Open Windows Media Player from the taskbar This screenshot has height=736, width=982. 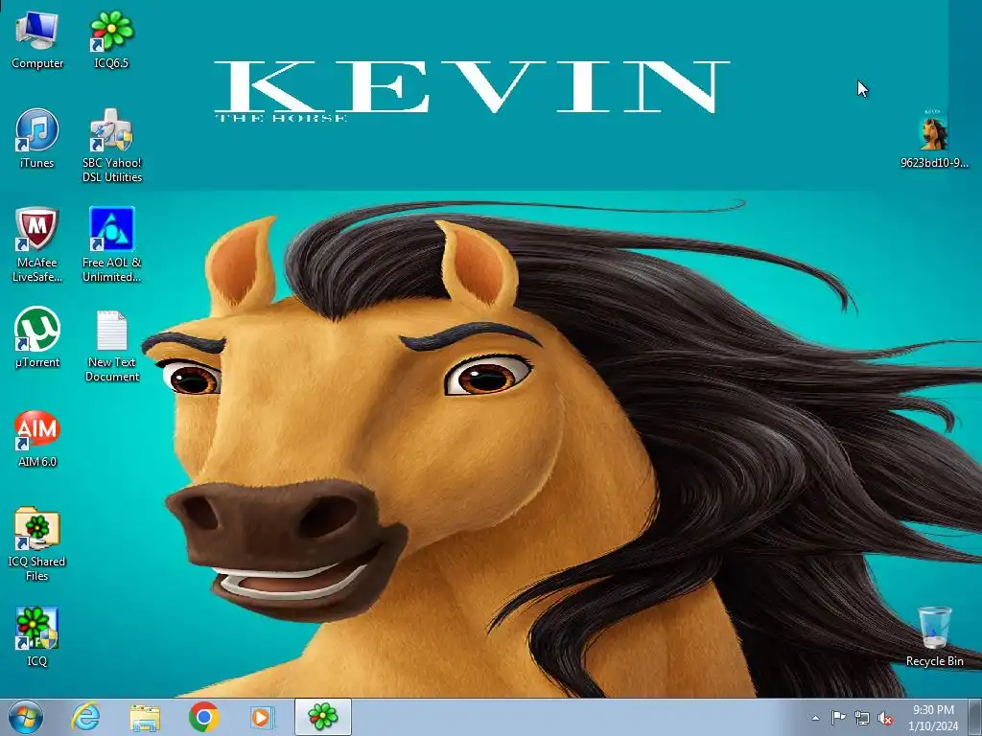coord(263,717)
